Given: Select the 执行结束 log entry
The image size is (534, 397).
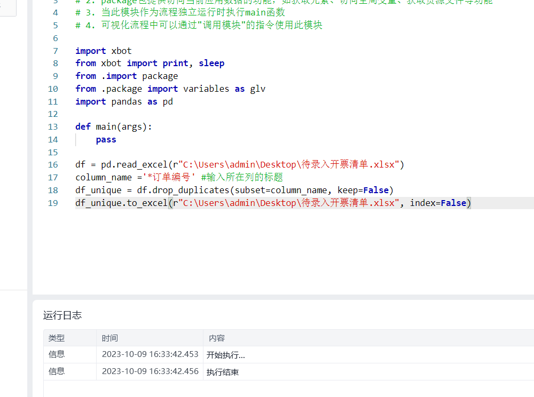Looking at the screenshot, I should 223,372.
